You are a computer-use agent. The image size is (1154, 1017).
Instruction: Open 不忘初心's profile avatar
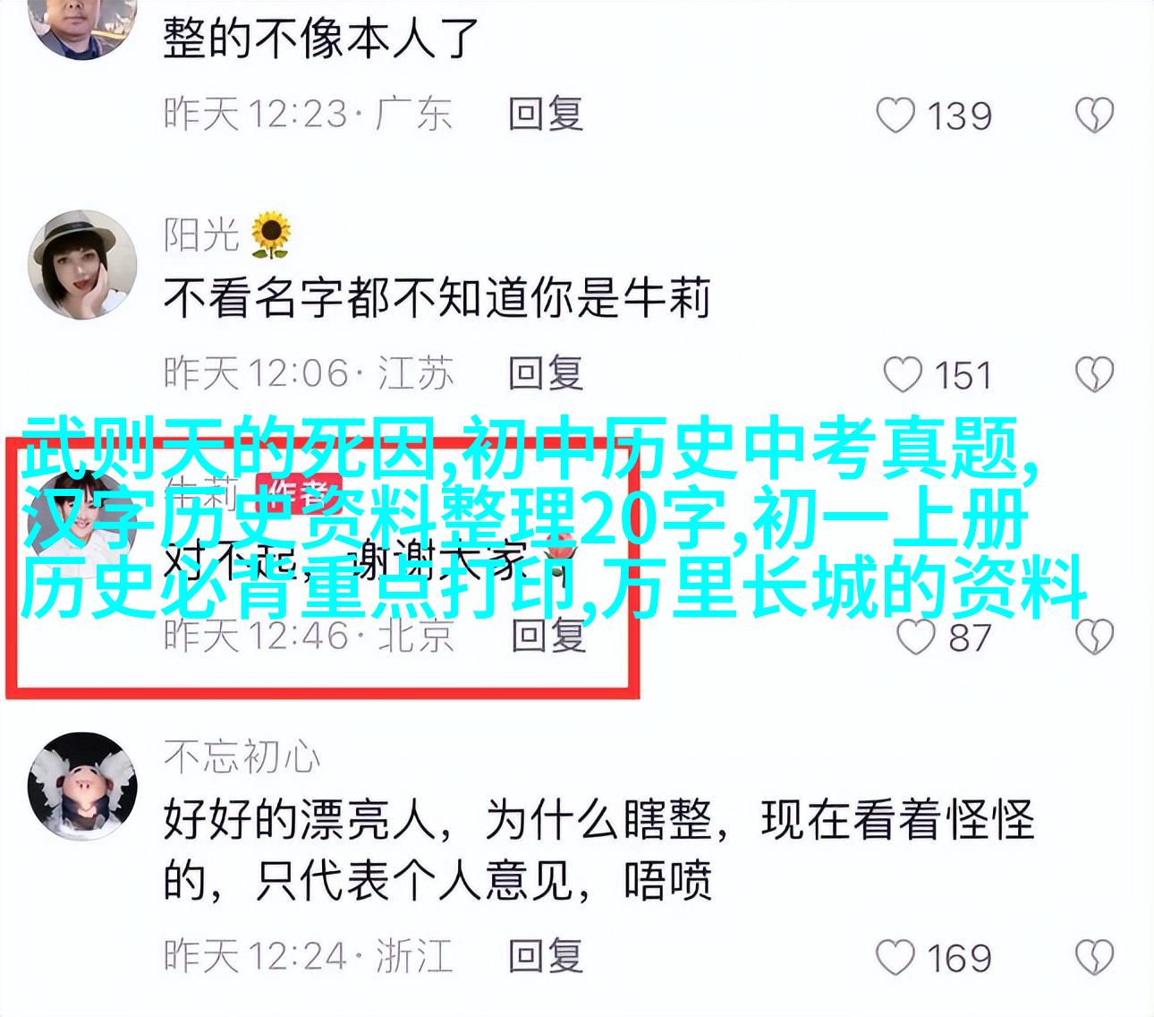pyautogui.click(x=82, y=786)
